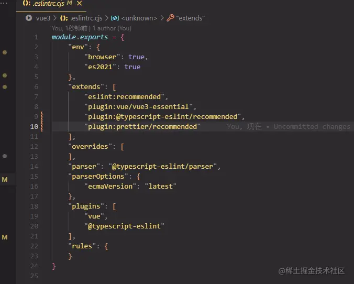Click "plugin:prettier/recommended" string

[142, 126]
